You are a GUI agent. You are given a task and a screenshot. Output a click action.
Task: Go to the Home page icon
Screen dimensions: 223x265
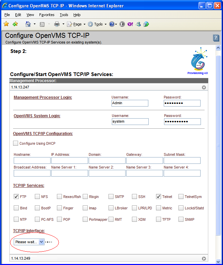click(28, 24)
